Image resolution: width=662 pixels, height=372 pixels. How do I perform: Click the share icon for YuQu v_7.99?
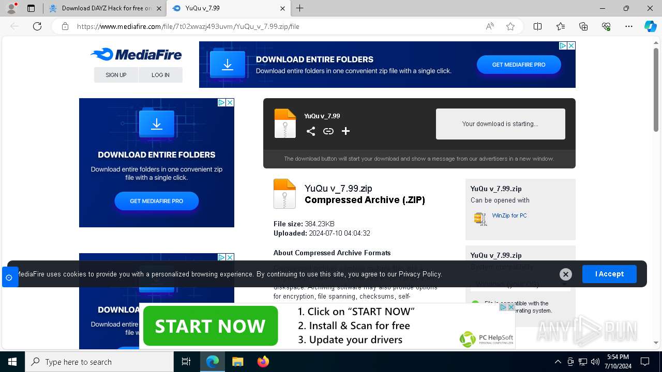pos(310,131)
